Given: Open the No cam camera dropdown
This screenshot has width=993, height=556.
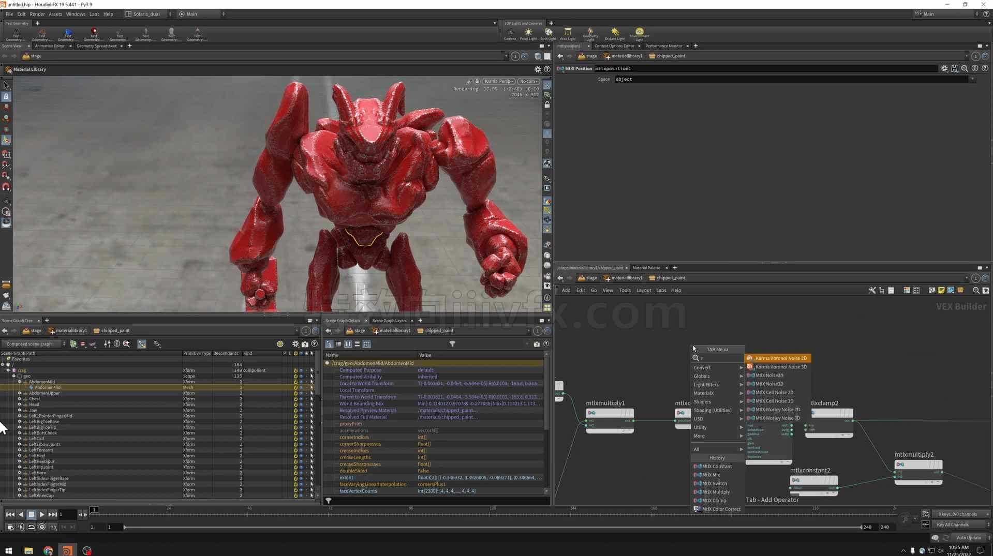Looking at the screenshot, I should 528,81.
